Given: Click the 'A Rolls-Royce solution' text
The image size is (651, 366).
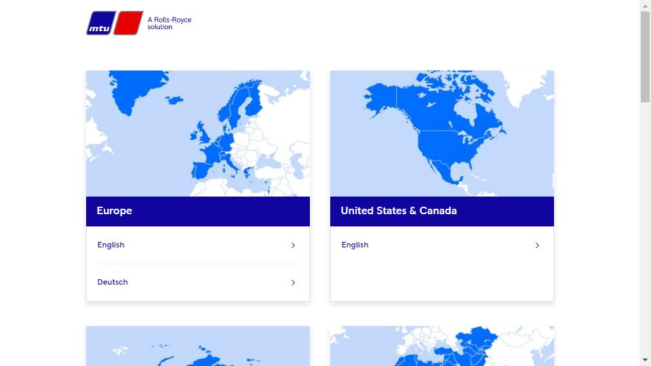Looking at the screenshot, I should pos(170,23).
